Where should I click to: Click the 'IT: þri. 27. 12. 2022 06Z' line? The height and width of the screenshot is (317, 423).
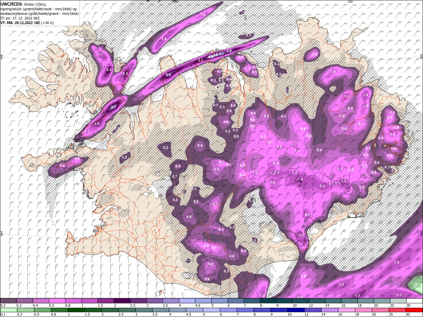click(x=20, y=18)
